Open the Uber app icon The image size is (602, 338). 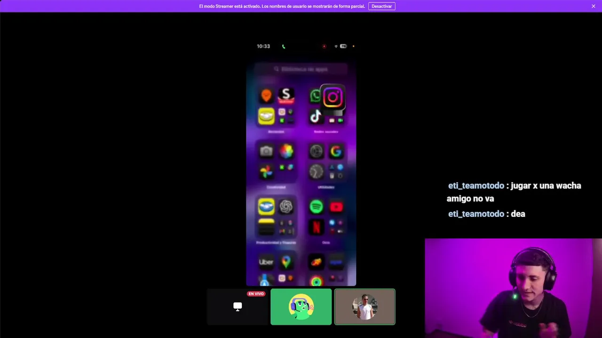coord(266,262)
